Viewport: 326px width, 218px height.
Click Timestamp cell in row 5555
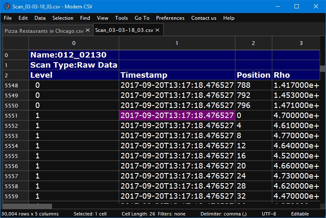[x=177, y=156]
